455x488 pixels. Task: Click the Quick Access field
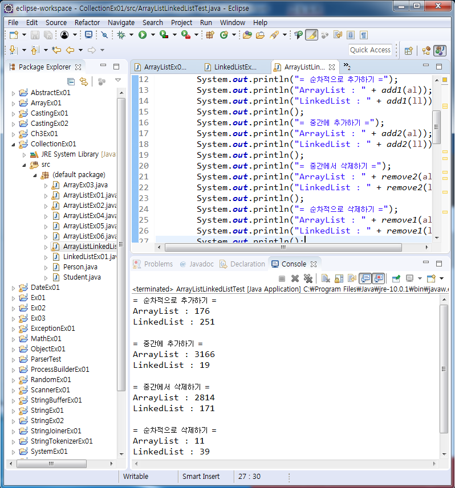(370, 50)
